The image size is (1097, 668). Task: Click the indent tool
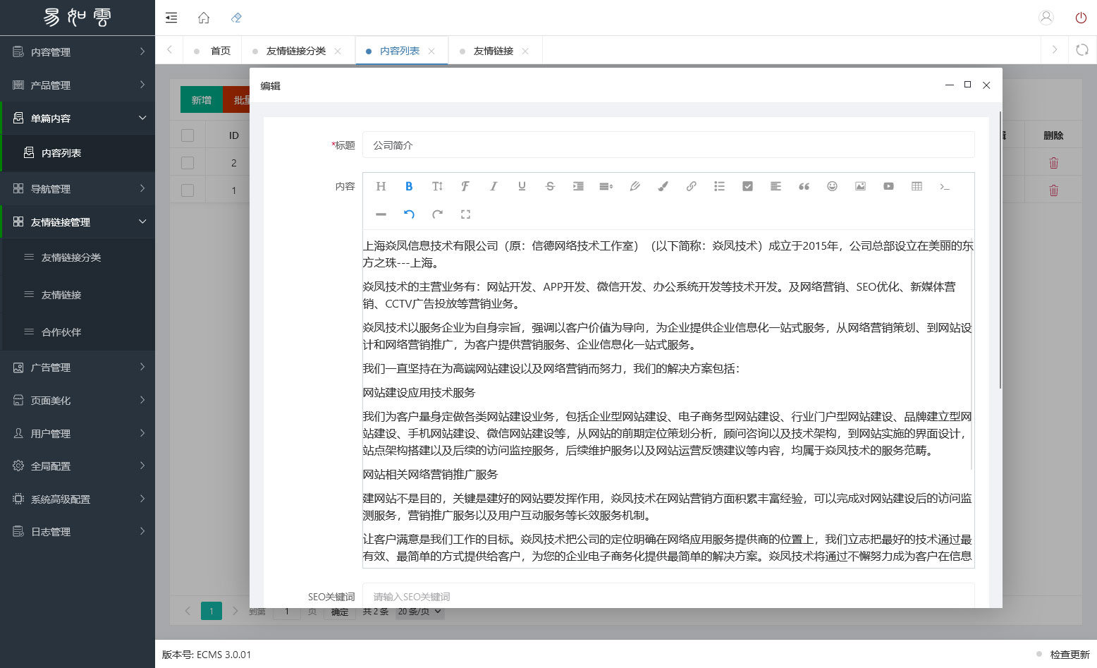578,186
